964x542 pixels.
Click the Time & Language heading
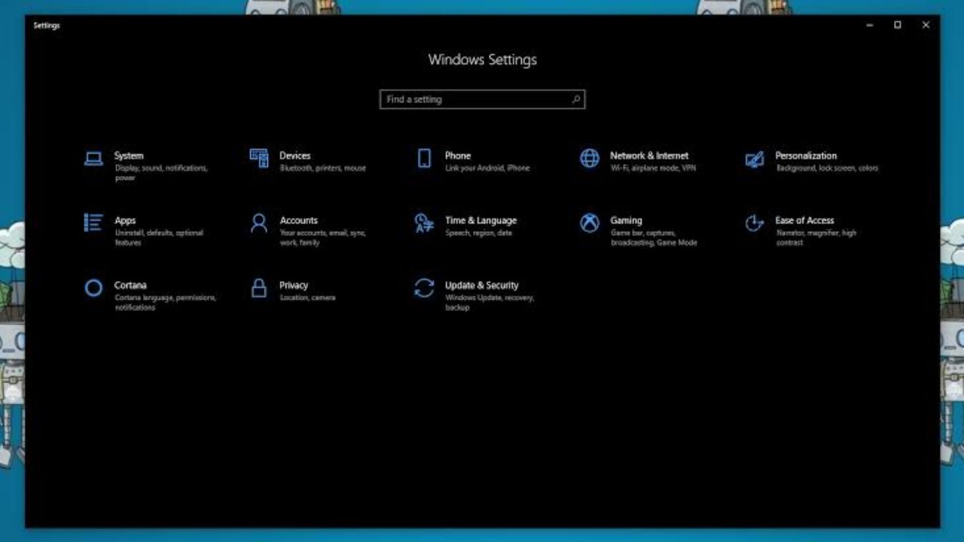[x=481, y=221]
